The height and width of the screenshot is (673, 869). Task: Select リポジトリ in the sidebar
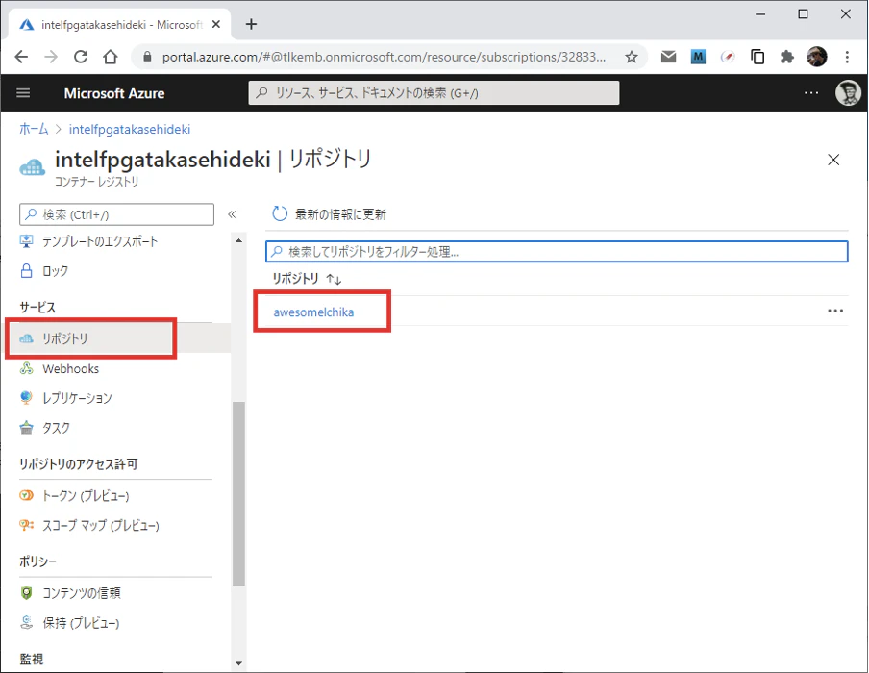[x=115, y=338]
